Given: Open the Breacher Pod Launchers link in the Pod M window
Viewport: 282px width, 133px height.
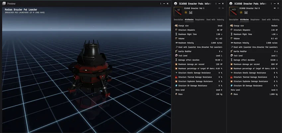Looking at the screenshot, I should pyautogui.click(x=267, y=47).
